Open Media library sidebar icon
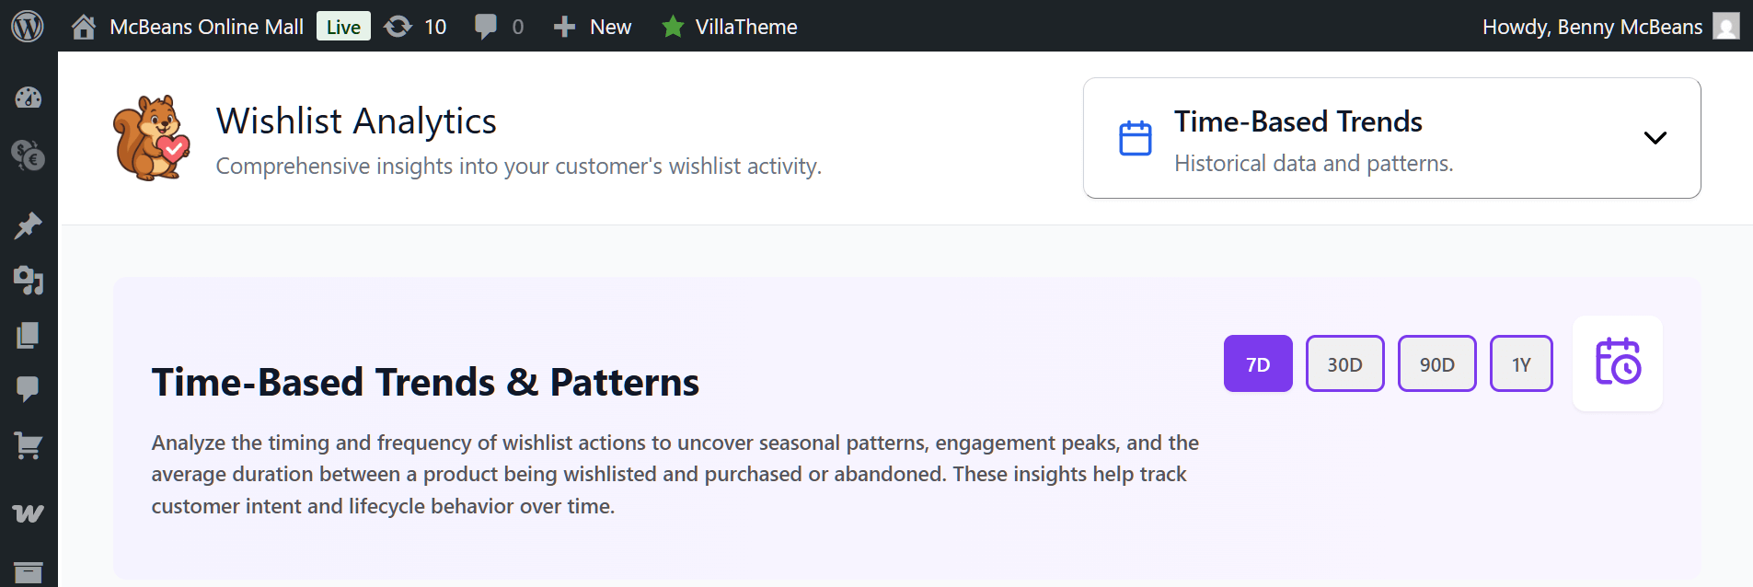1753x587 pixels. 29,280
